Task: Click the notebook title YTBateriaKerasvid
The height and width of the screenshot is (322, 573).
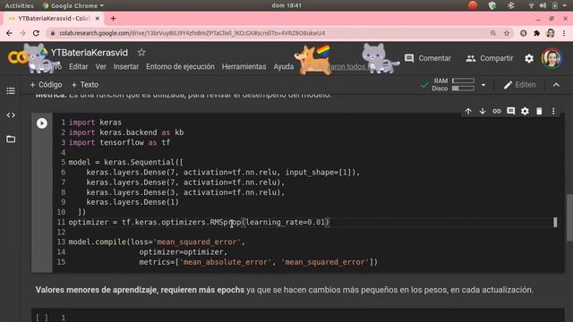Action: [90, 53]
